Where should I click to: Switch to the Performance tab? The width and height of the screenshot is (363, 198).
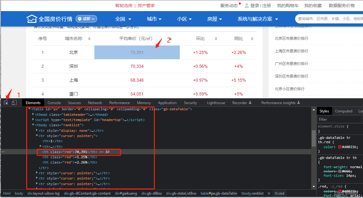(x=119, y=103)
